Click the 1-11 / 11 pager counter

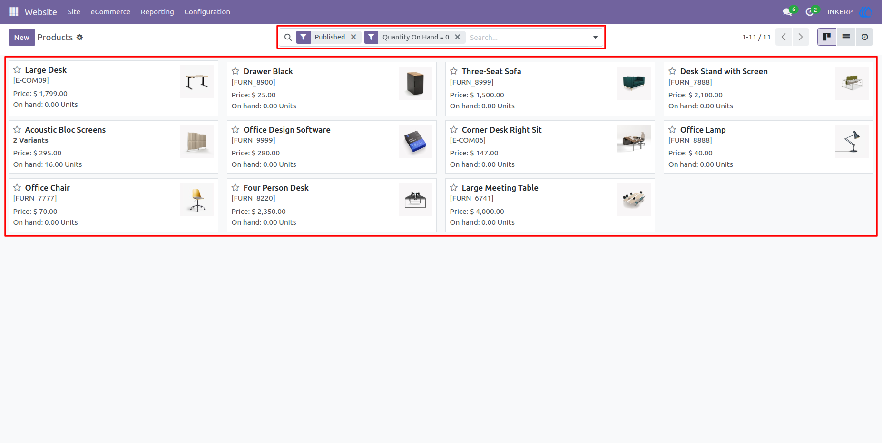pyautogui.click(x=756, y=37)
